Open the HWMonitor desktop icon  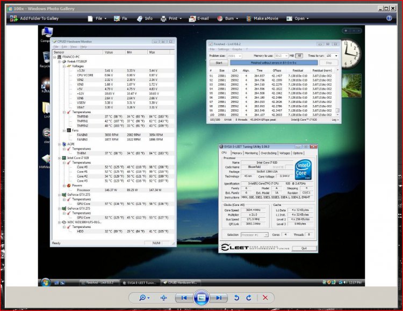45,161
